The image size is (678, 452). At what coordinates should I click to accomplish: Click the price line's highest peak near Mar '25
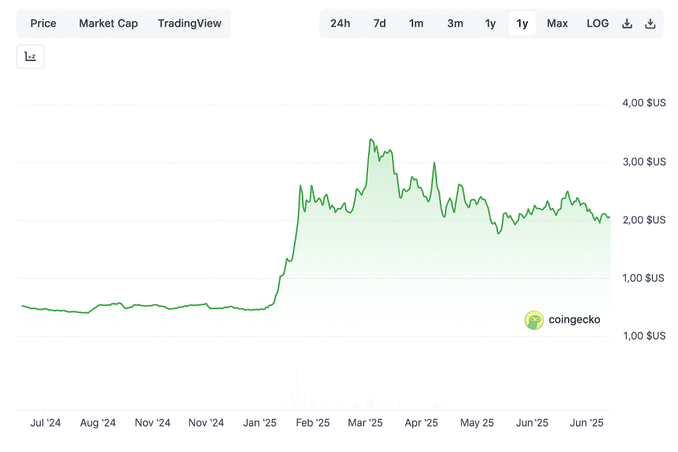[371, 140]
